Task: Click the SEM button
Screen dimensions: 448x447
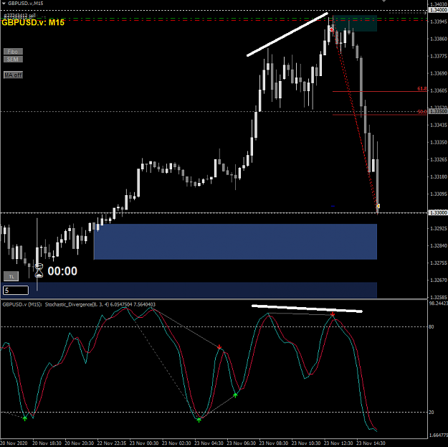Action: pos(13,60)
